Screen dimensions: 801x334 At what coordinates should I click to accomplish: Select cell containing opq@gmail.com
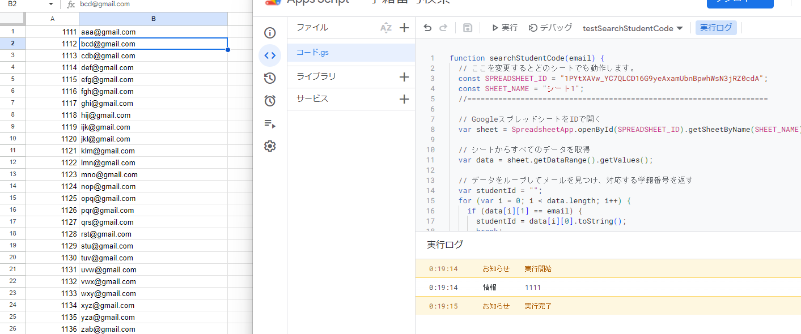[153, 198]
